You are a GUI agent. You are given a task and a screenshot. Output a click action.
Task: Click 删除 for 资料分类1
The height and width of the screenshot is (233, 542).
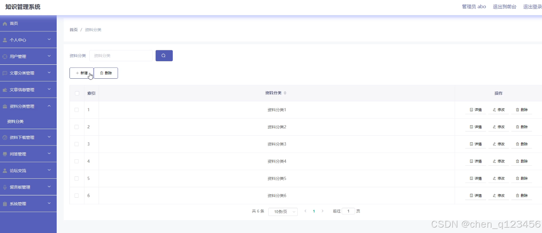point(521,110)
